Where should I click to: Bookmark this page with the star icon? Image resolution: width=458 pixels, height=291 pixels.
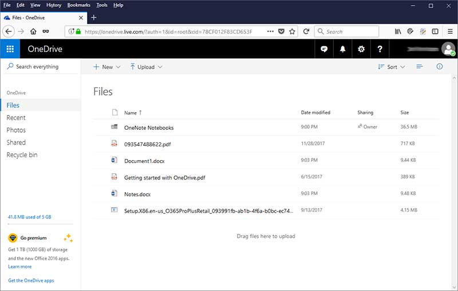point(292,31)
